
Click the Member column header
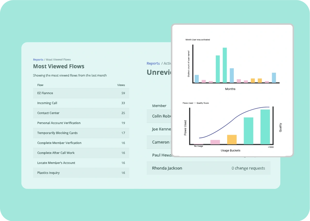[159, 106]
